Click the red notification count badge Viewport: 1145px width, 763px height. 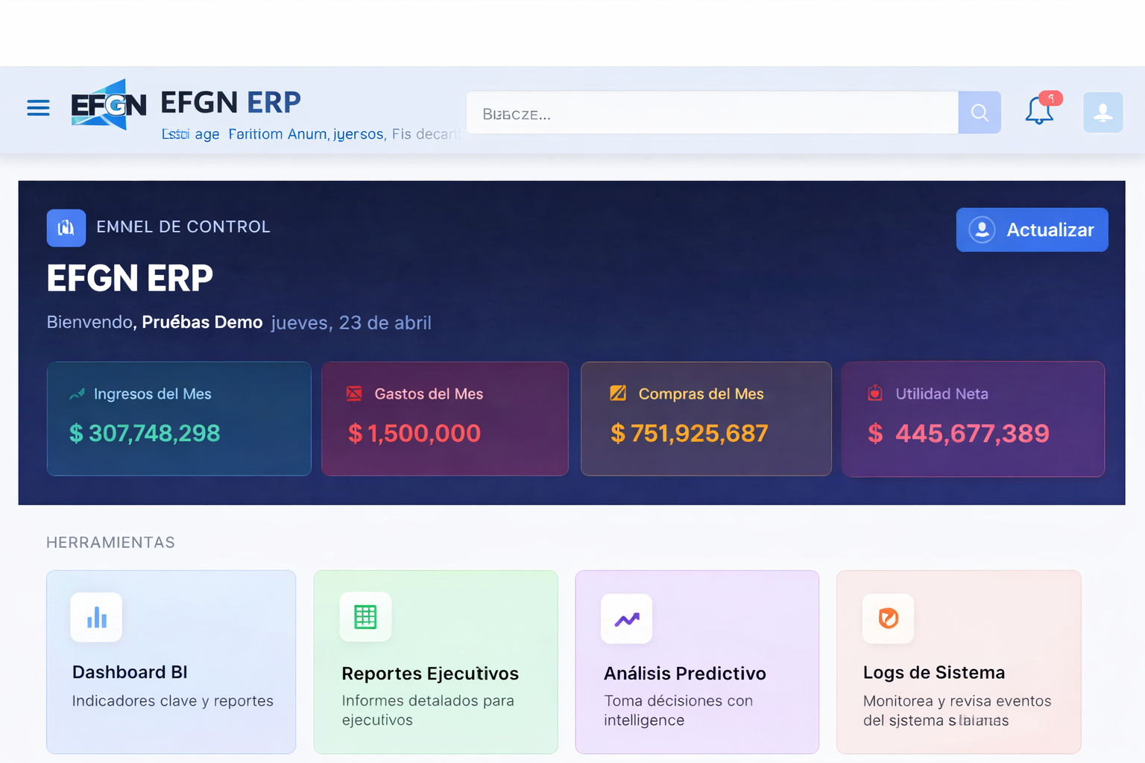[1051, 98]
